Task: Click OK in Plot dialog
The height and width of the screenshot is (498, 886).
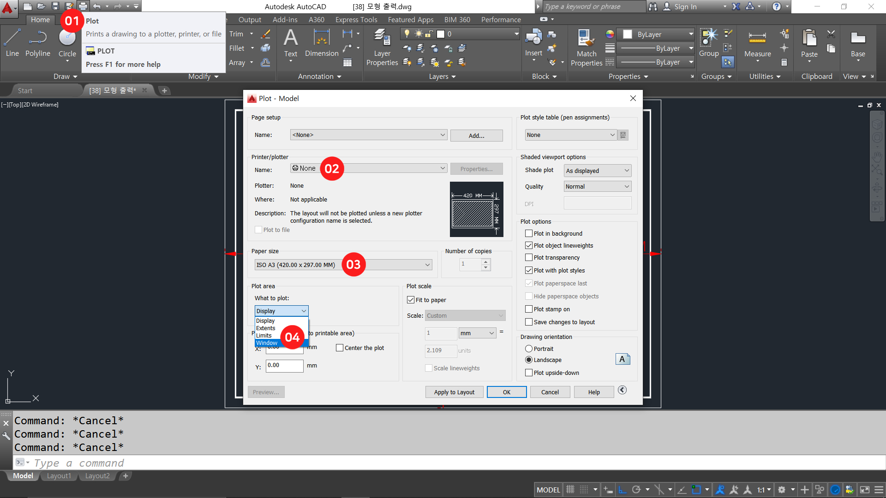Action: (507, 392)
